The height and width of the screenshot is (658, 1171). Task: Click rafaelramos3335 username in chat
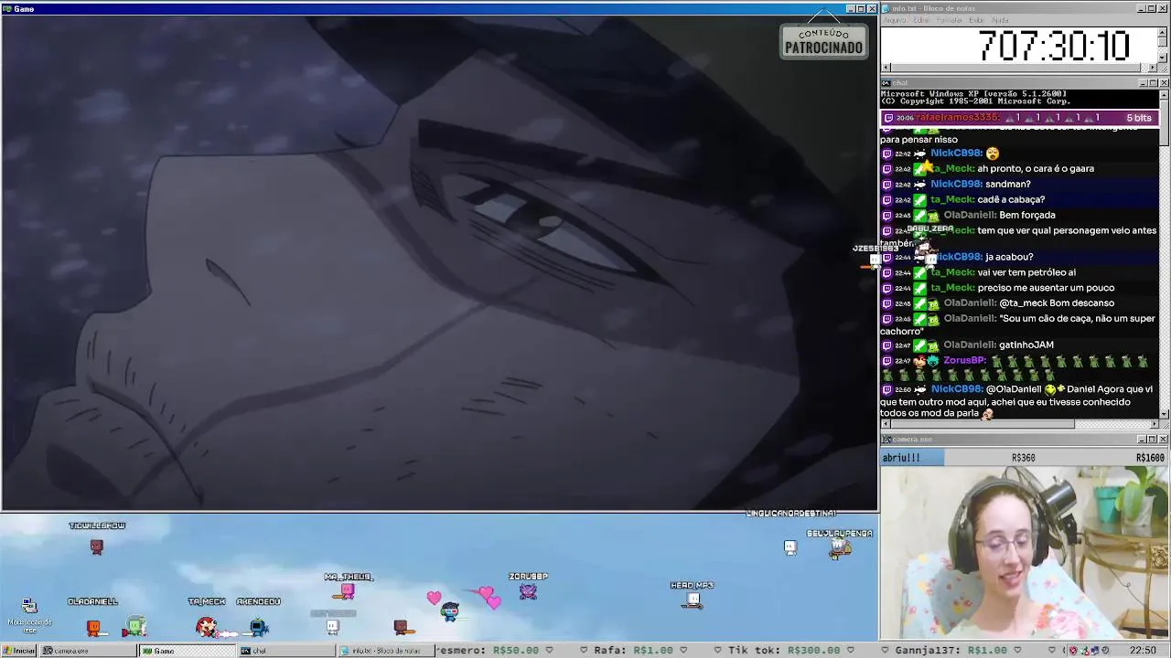(958, 118)
